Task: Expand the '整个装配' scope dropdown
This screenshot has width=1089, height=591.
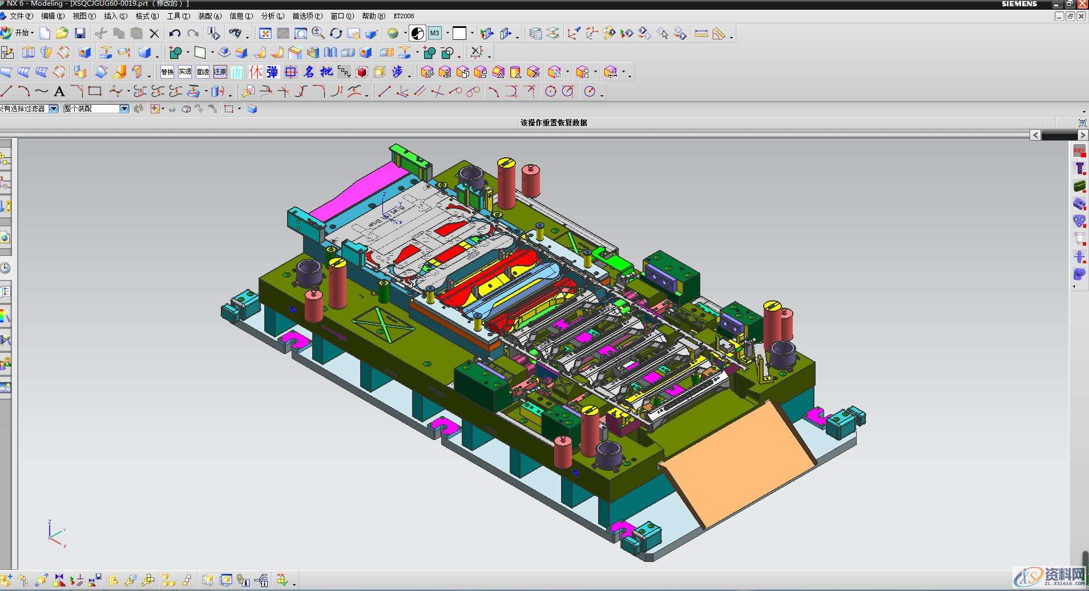Action: coord(124,109)
